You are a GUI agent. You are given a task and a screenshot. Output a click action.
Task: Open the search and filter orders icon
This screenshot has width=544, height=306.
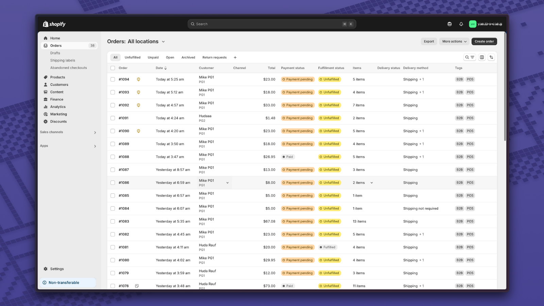(x=470, y=57)
